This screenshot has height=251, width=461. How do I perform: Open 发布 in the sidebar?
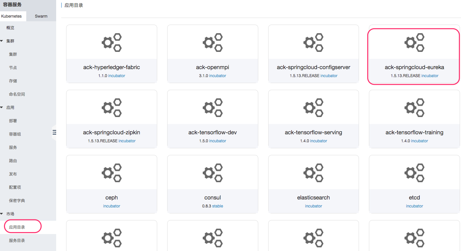(13, 174)
